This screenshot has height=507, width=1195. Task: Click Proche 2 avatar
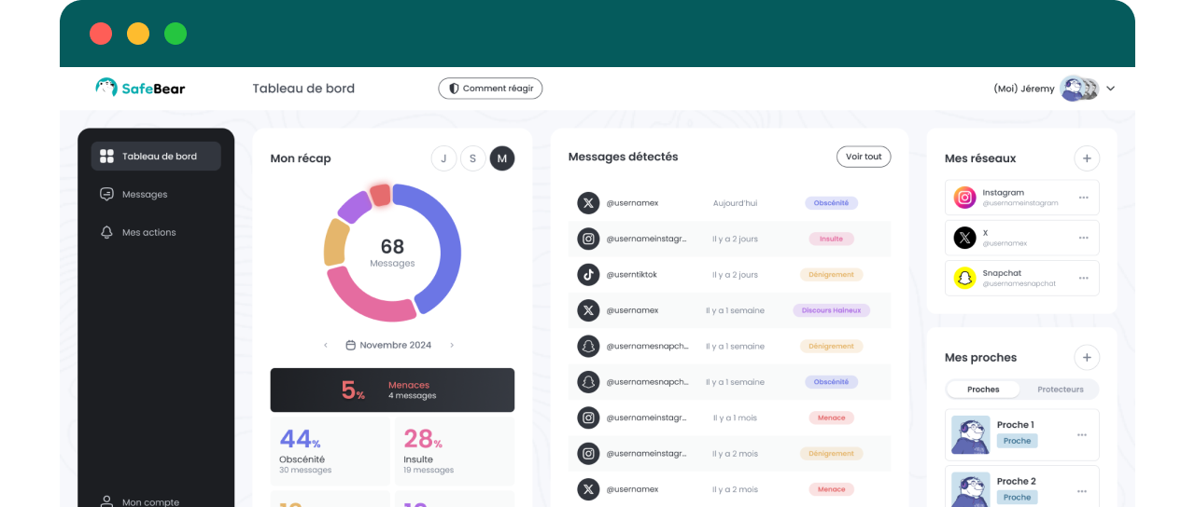point(970,489)
